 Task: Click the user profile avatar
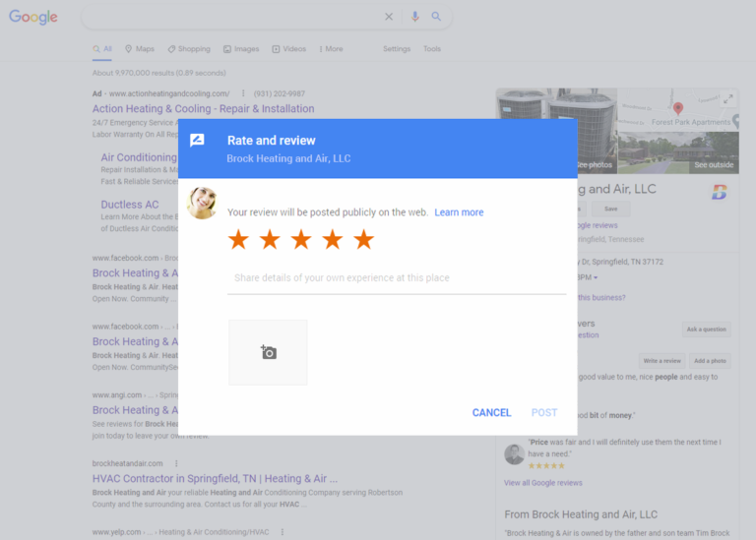coord(202,203)
